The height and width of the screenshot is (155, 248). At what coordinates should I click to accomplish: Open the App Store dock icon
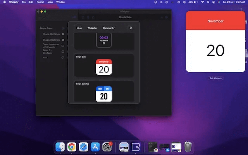[x=95, y=146]
